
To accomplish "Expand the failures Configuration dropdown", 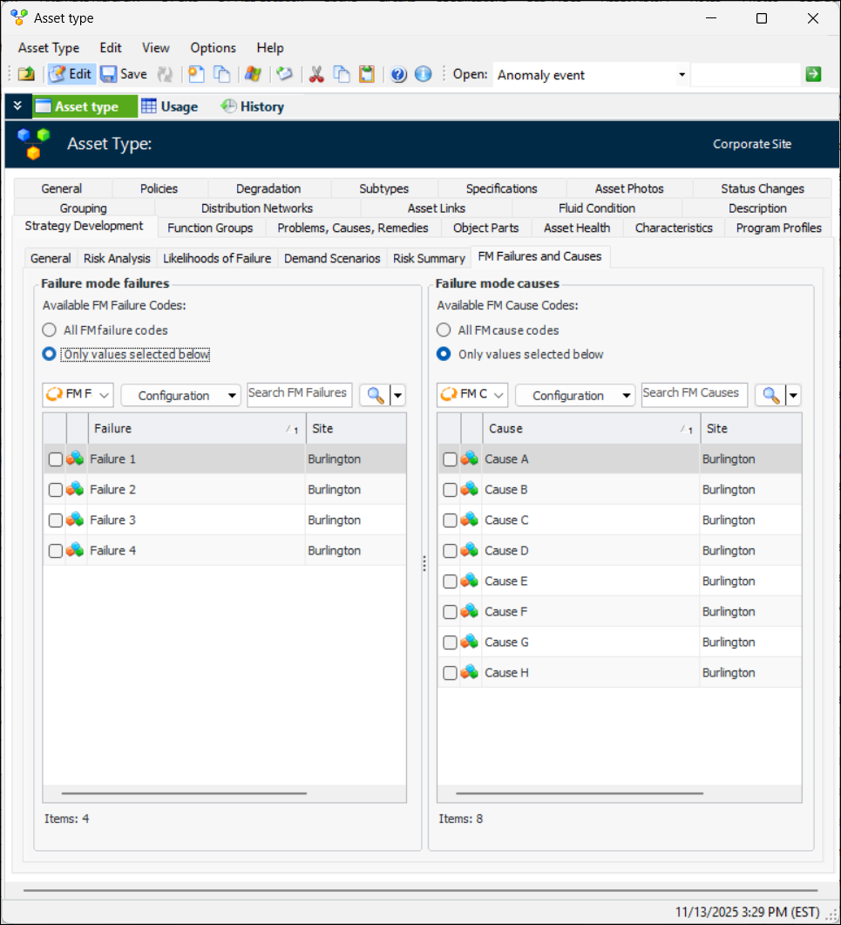I will tap(180, 395).
